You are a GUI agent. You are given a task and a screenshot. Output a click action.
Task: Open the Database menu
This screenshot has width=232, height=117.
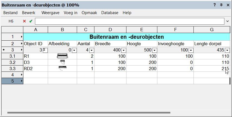tap(110, 13)
